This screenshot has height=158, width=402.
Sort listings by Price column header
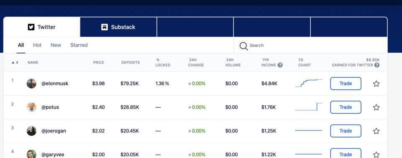(98, 62)
